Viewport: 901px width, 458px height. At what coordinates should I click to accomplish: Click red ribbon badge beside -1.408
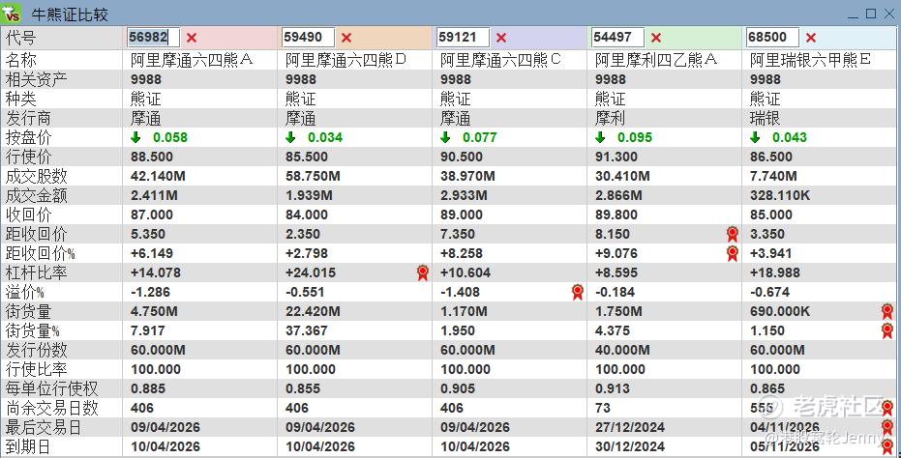578,292
